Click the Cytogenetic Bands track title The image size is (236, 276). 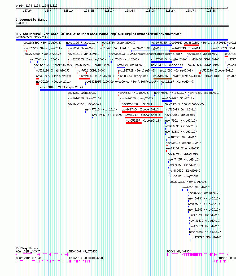[32, 20]
